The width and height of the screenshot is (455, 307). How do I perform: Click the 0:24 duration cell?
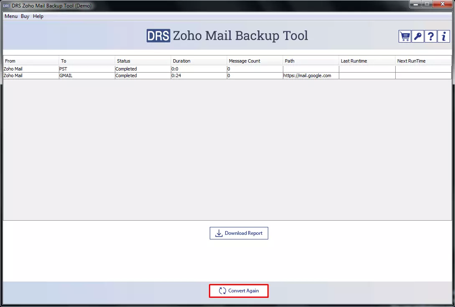(199, 75)
